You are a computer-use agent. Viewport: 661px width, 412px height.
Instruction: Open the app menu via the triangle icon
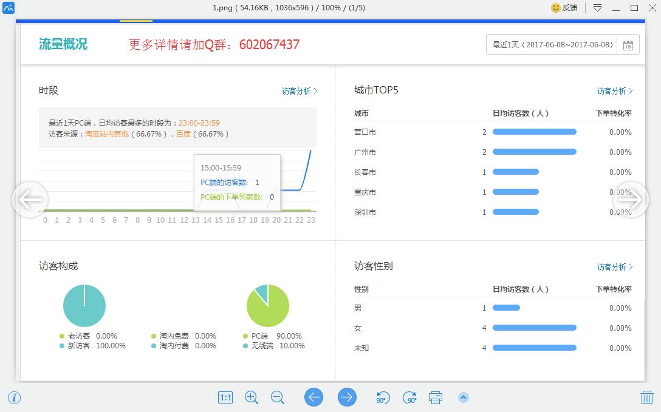pos(596,8)
